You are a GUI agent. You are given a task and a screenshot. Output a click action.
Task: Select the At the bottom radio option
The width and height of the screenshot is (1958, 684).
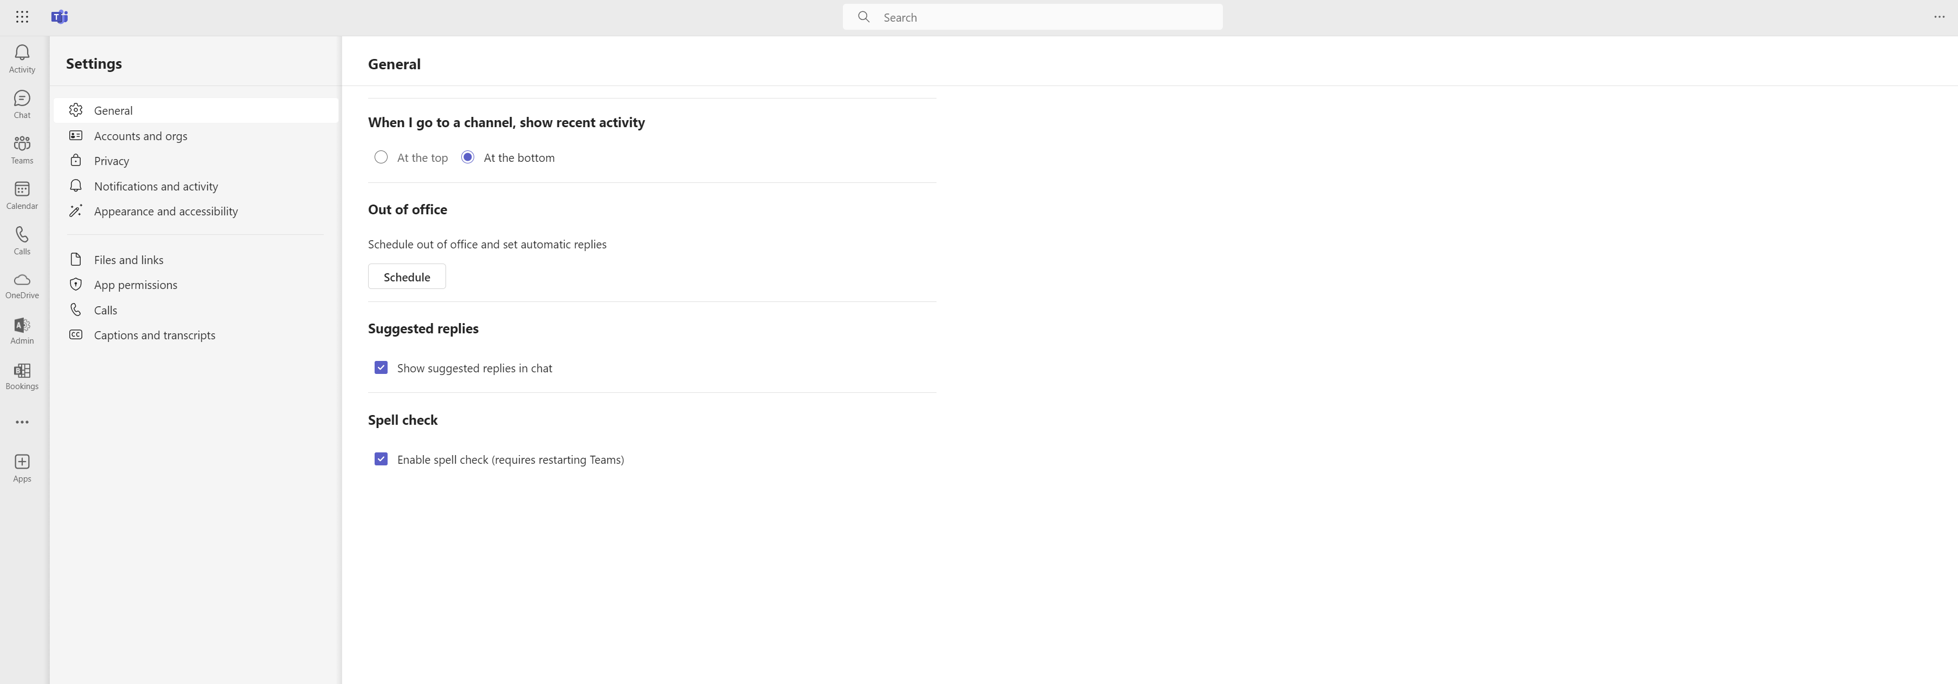pyautogui.click(x=468, y=157)
